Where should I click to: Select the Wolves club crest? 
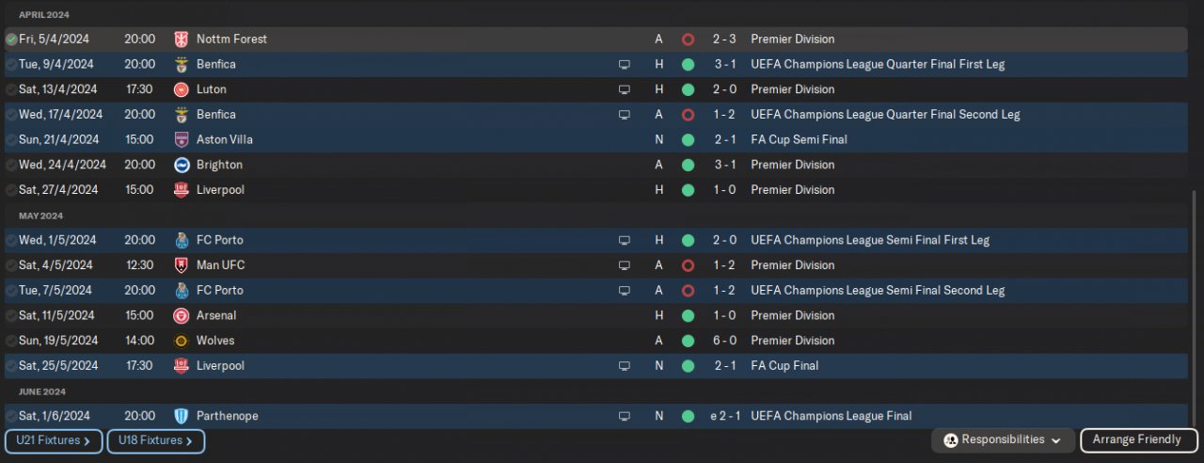point(182,341)
